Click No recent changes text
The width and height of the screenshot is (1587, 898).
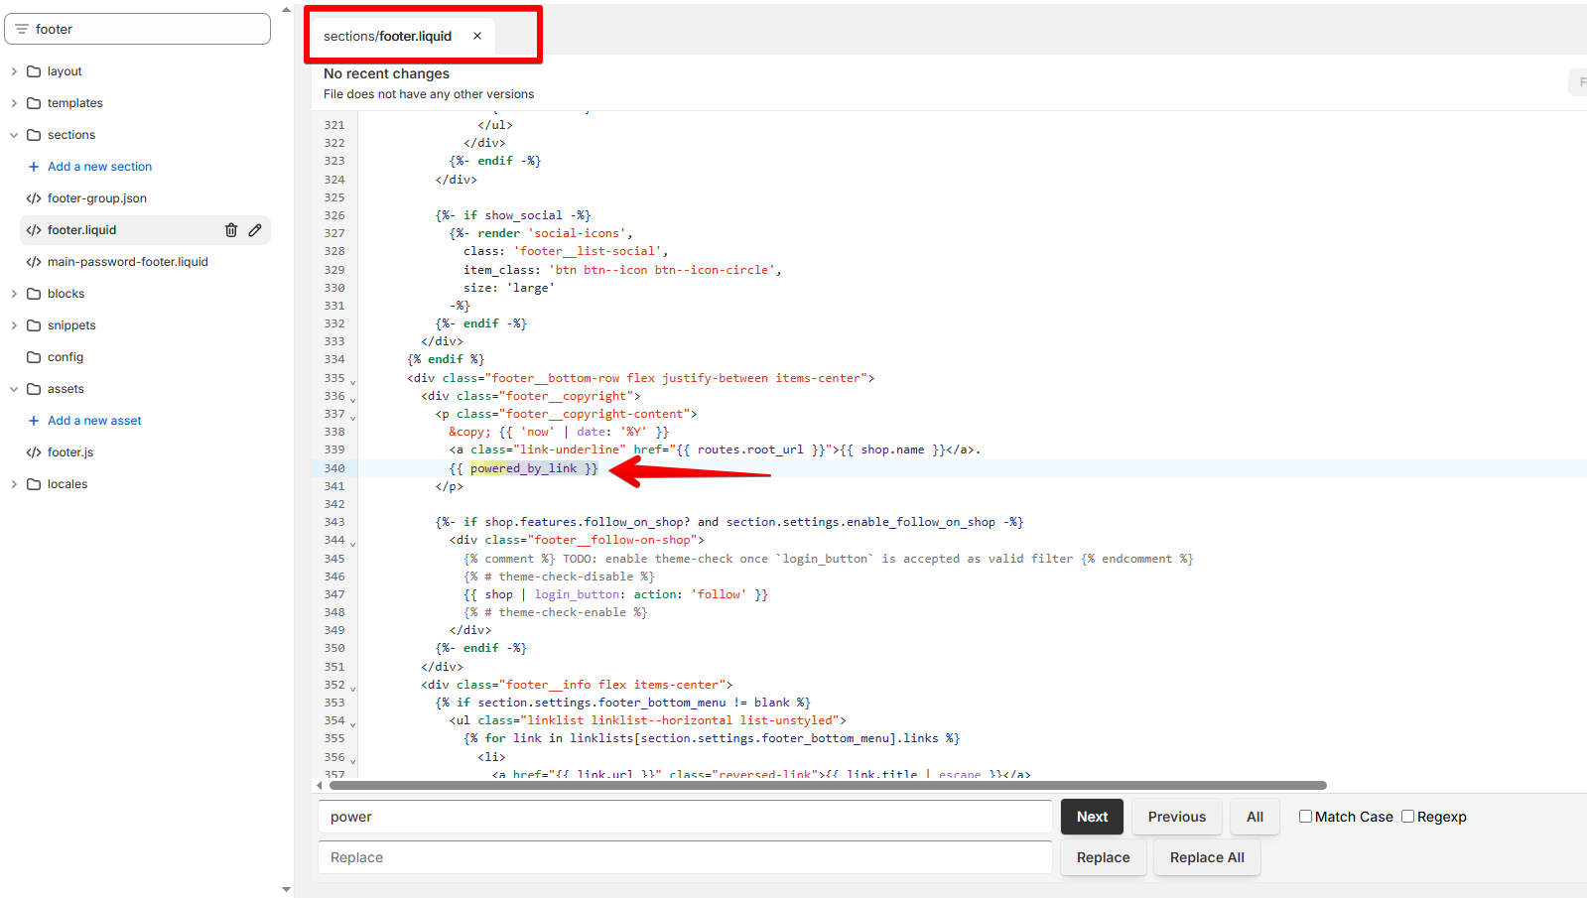pos(386,73)
